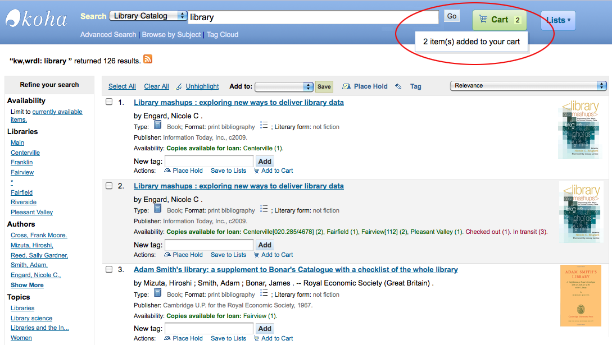Open the Cart with shopping cart icon
The height and width of the screenshot is (345, 612).
pyautogui.click(x=499, y=20)
